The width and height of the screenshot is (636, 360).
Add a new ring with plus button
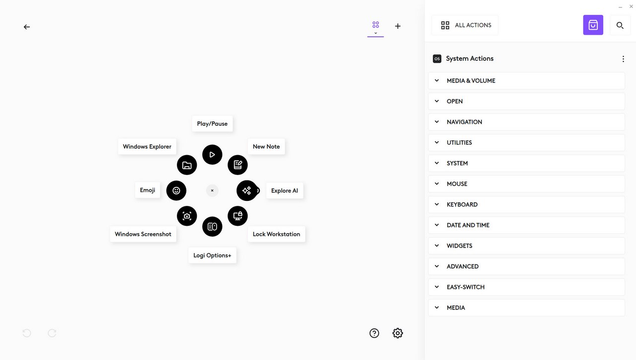[397, 26]
